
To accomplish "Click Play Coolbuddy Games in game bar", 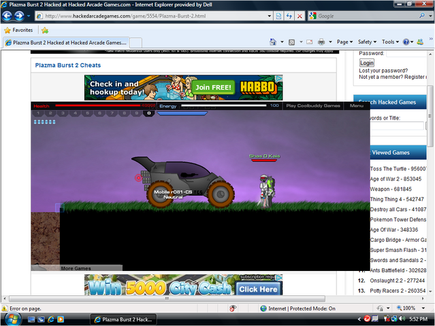I will 313,106.
